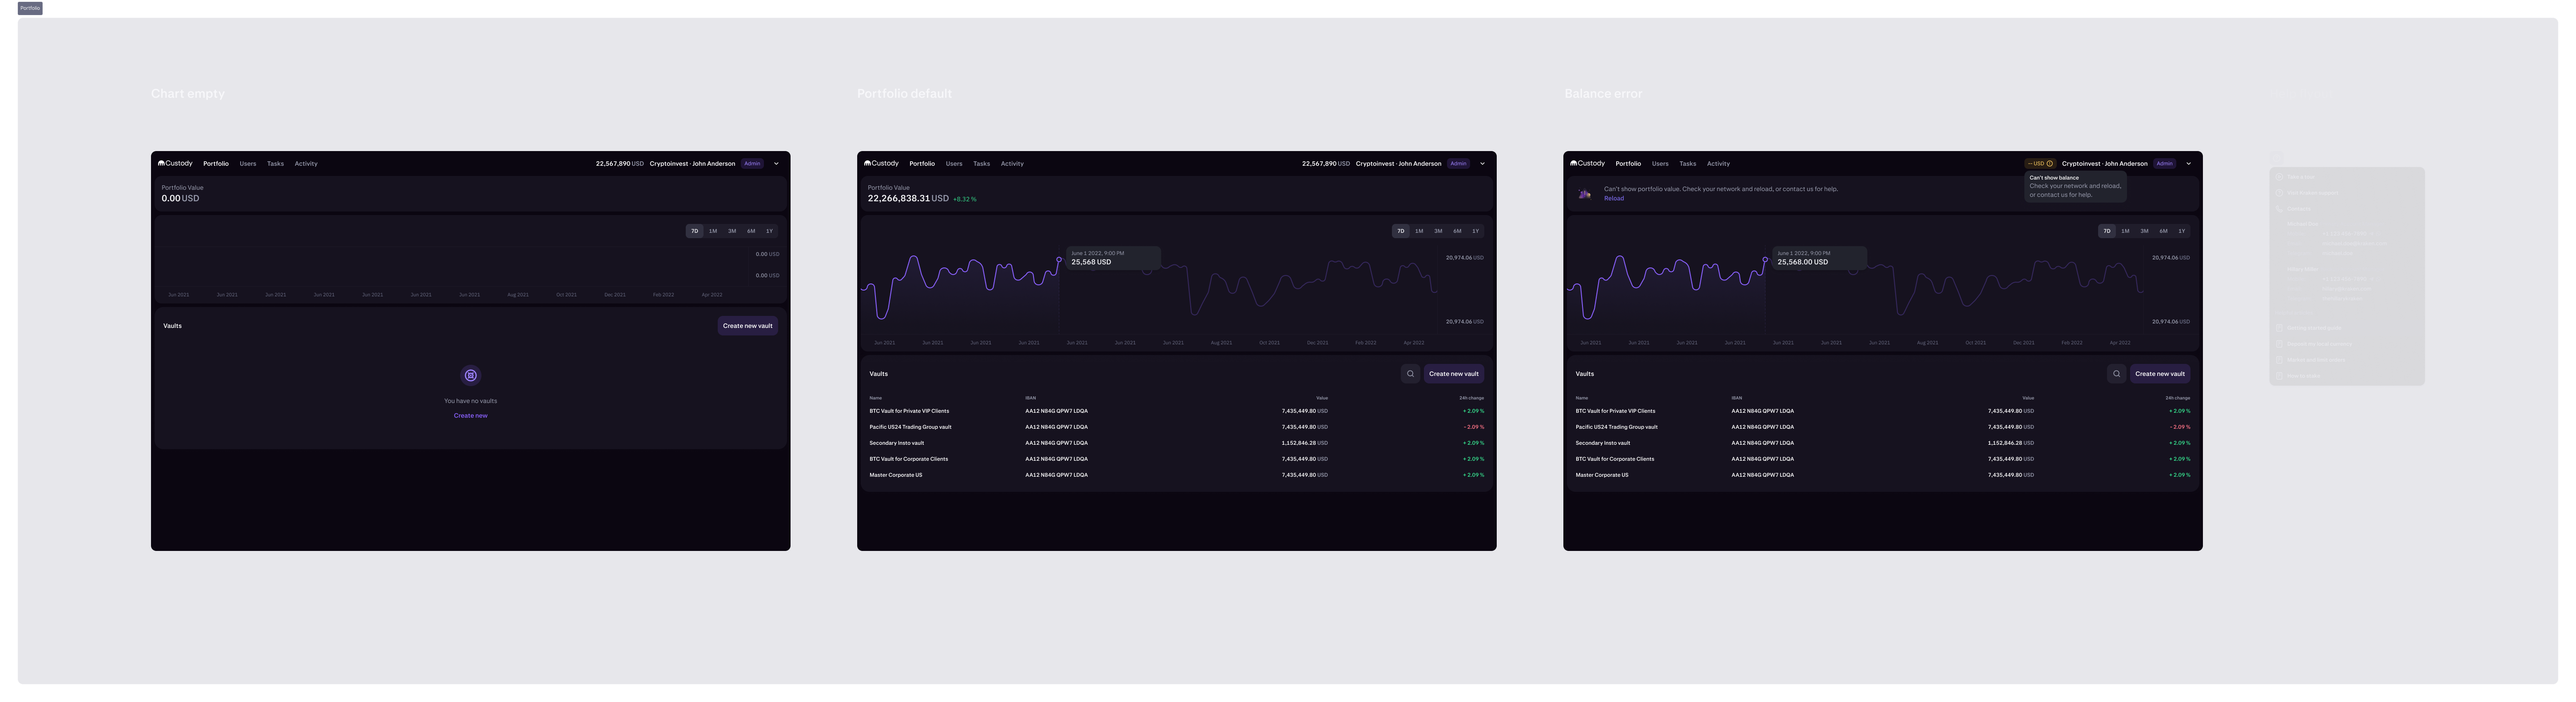Click the empty vault icon above 'You have no vaults'
The width and height of the screenshot is (2576, 702).
coord(470,375)
